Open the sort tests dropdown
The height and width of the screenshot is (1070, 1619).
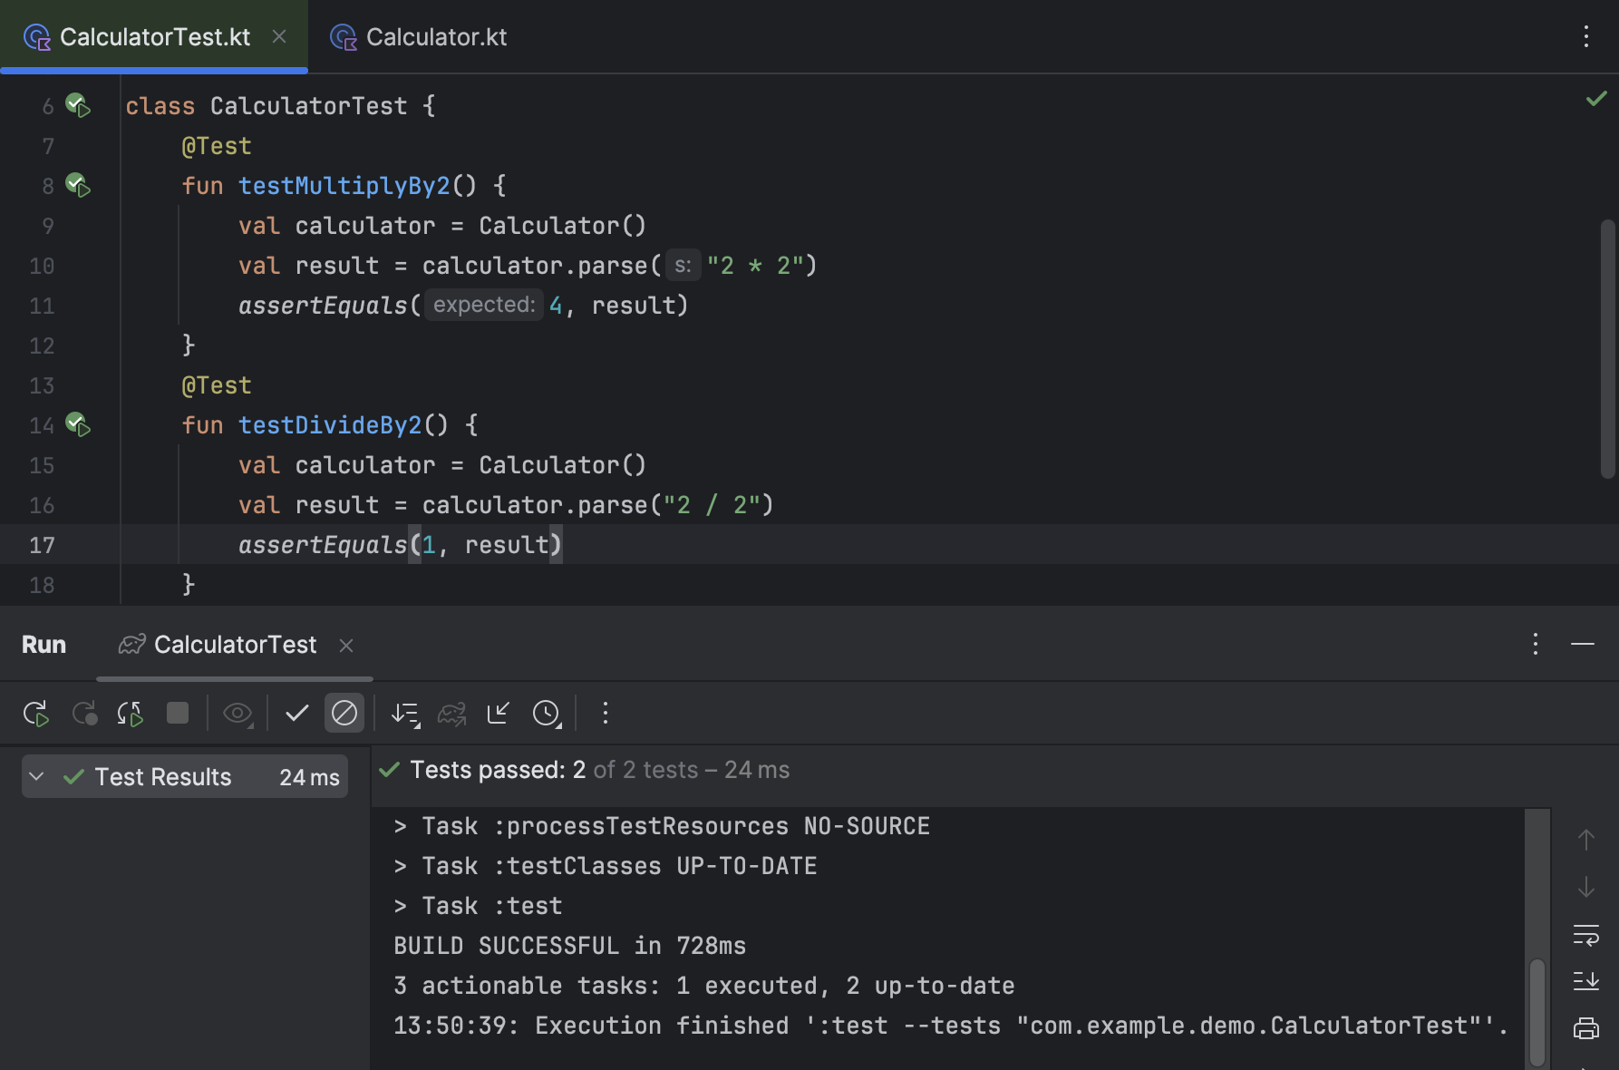coord(405,714)
